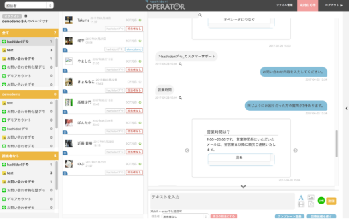Image resolution: width=349 pixels, height=220 pixels.
Task: Open ファイル管理 in the top menu
Action: coord(284,5)
